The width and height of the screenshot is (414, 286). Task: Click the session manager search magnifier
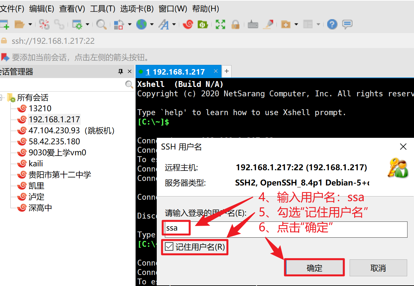129,85
